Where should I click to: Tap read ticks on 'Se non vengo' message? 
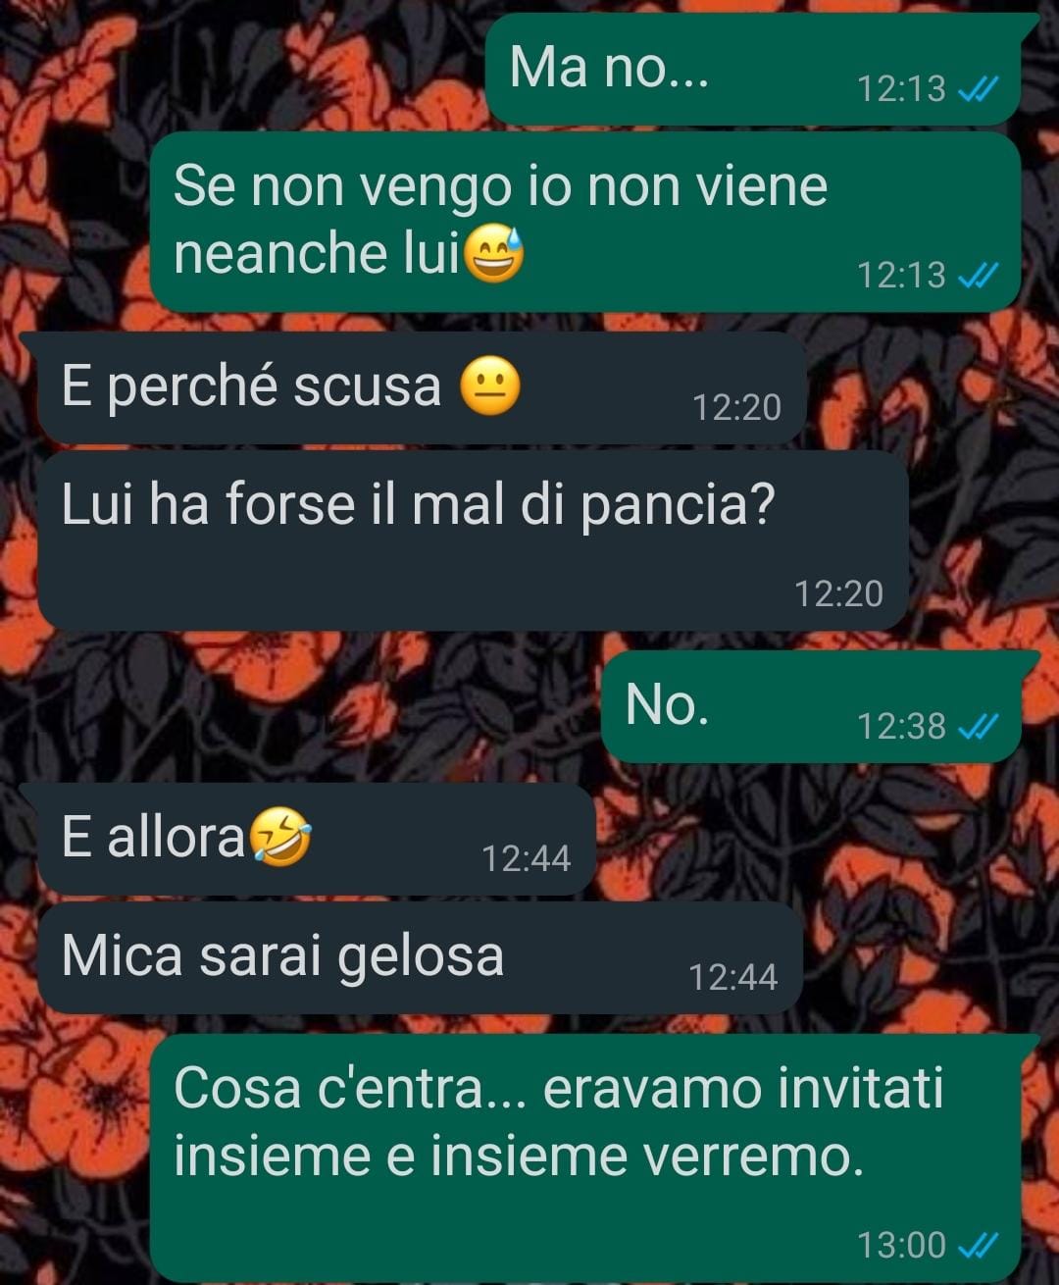(x=978, y=276)
